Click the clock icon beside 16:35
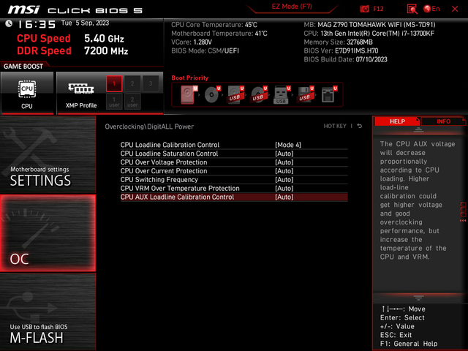 tap(9, 23)
